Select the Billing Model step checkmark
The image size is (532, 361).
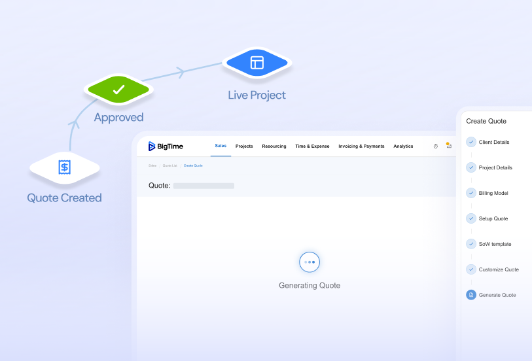[x=471, y=193]
